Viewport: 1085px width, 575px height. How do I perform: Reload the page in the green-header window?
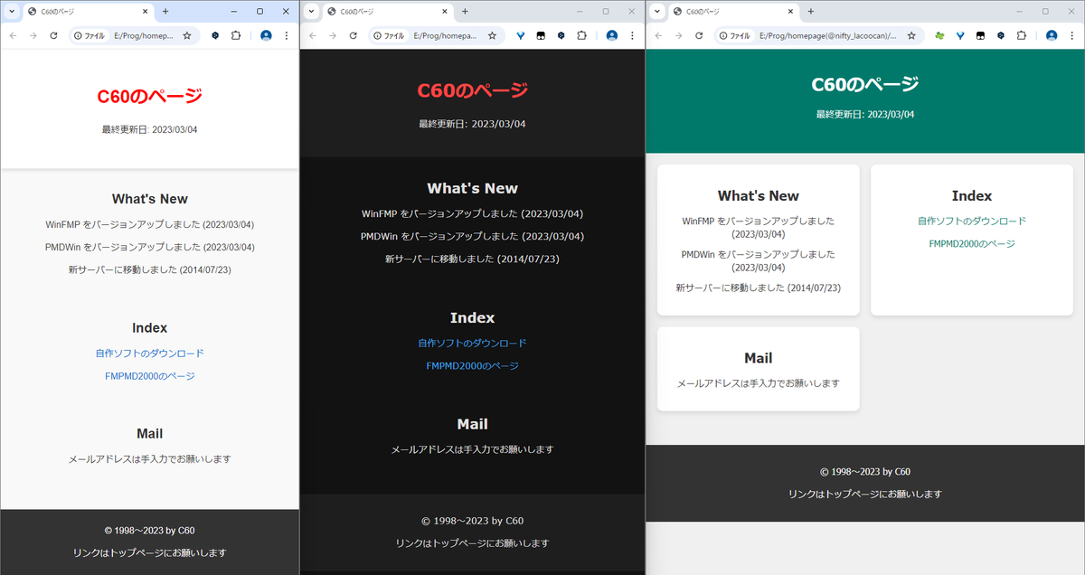[x=699, y=35]
